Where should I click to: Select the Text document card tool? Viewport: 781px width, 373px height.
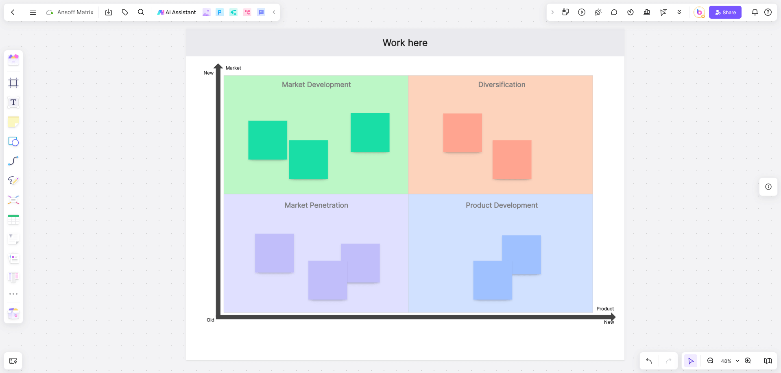(13, 239)
